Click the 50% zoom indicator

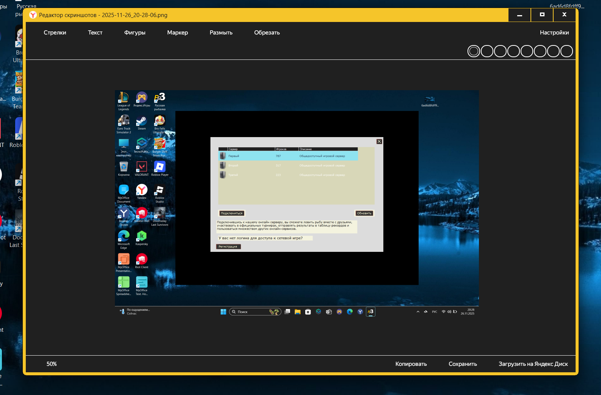coord(52,364)
